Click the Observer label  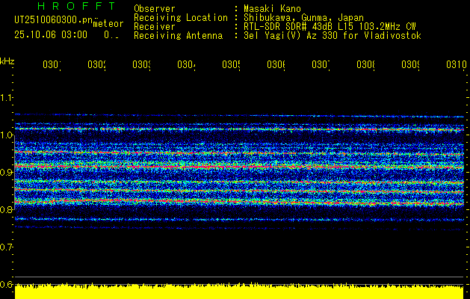[155, 9]
